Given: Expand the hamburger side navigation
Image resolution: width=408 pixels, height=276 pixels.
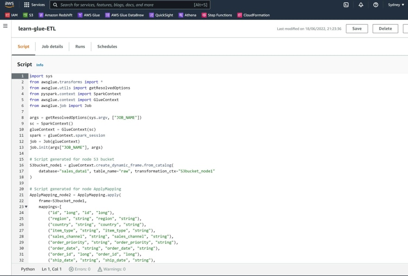Looking at the screenshot, I should 5,26.
